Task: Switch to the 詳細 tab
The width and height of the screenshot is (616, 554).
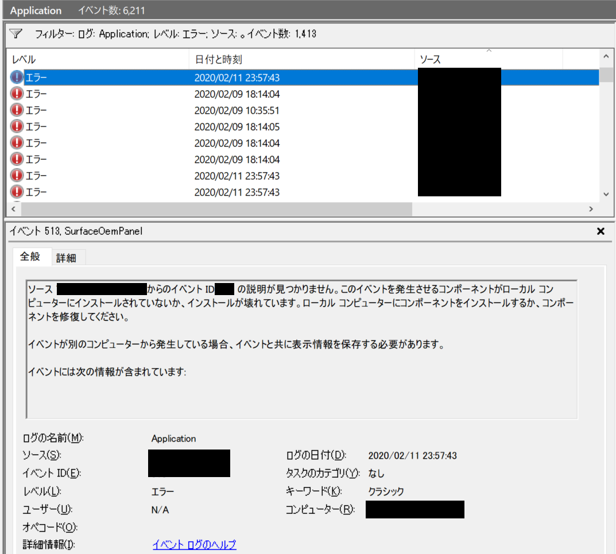Action: 67,258
